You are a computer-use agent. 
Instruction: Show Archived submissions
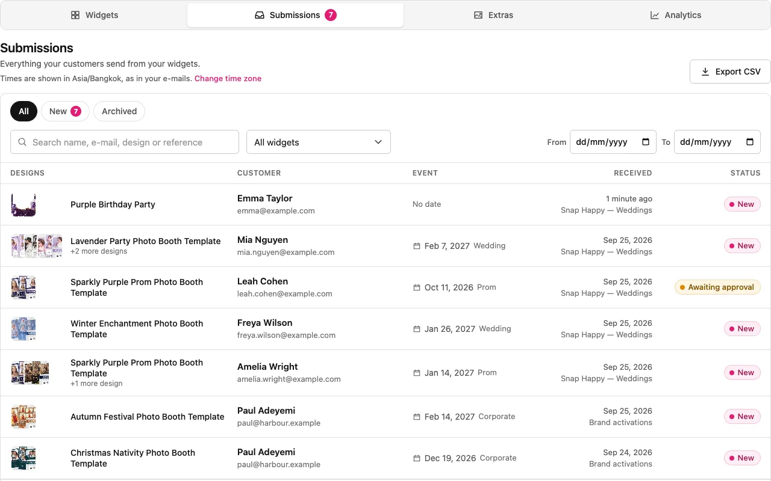coord(119,111)
